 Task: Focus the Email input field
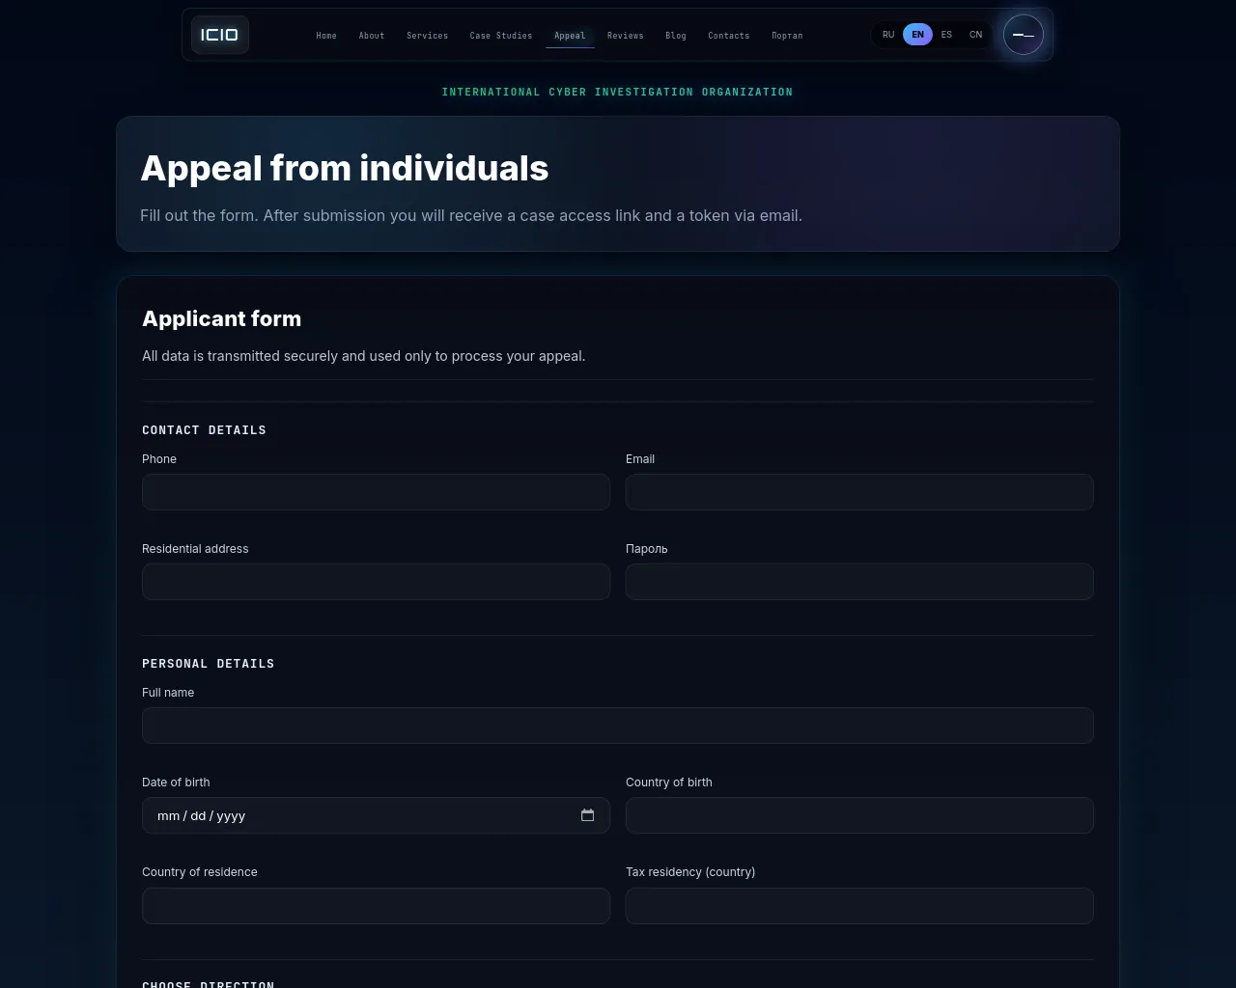point(859,492)
